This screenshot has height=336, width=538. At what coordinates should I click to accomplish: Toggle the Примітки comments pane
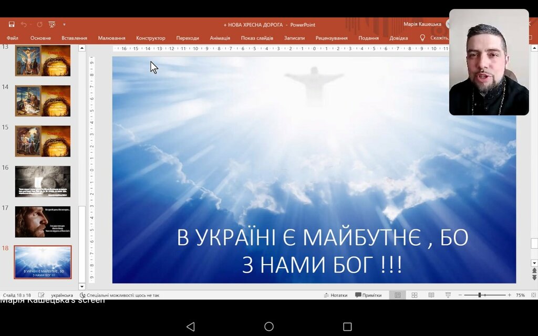coord(368,295)
